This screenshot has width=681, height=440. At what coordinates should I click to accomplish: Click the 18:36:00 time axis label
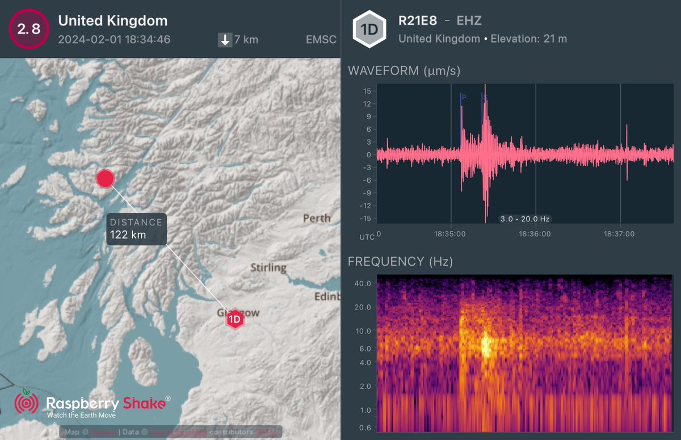pos(536,234)
